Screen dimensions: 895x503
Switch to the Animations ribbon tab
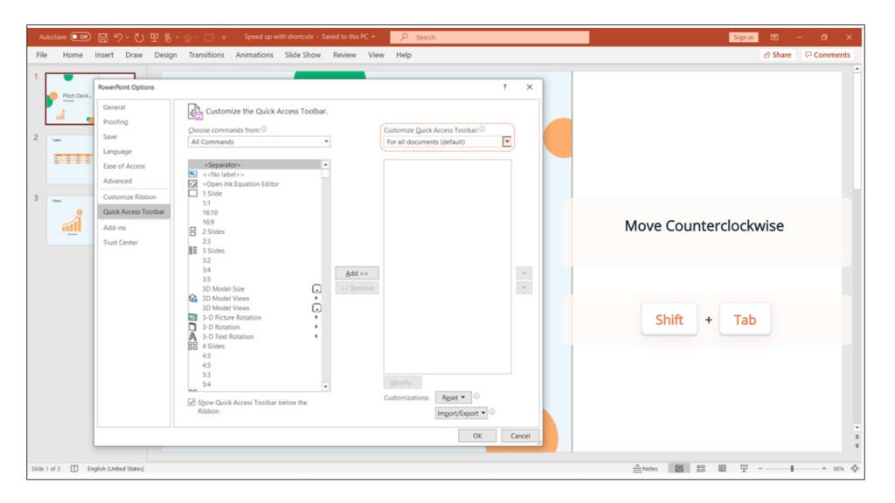click(x=254, y=54)
